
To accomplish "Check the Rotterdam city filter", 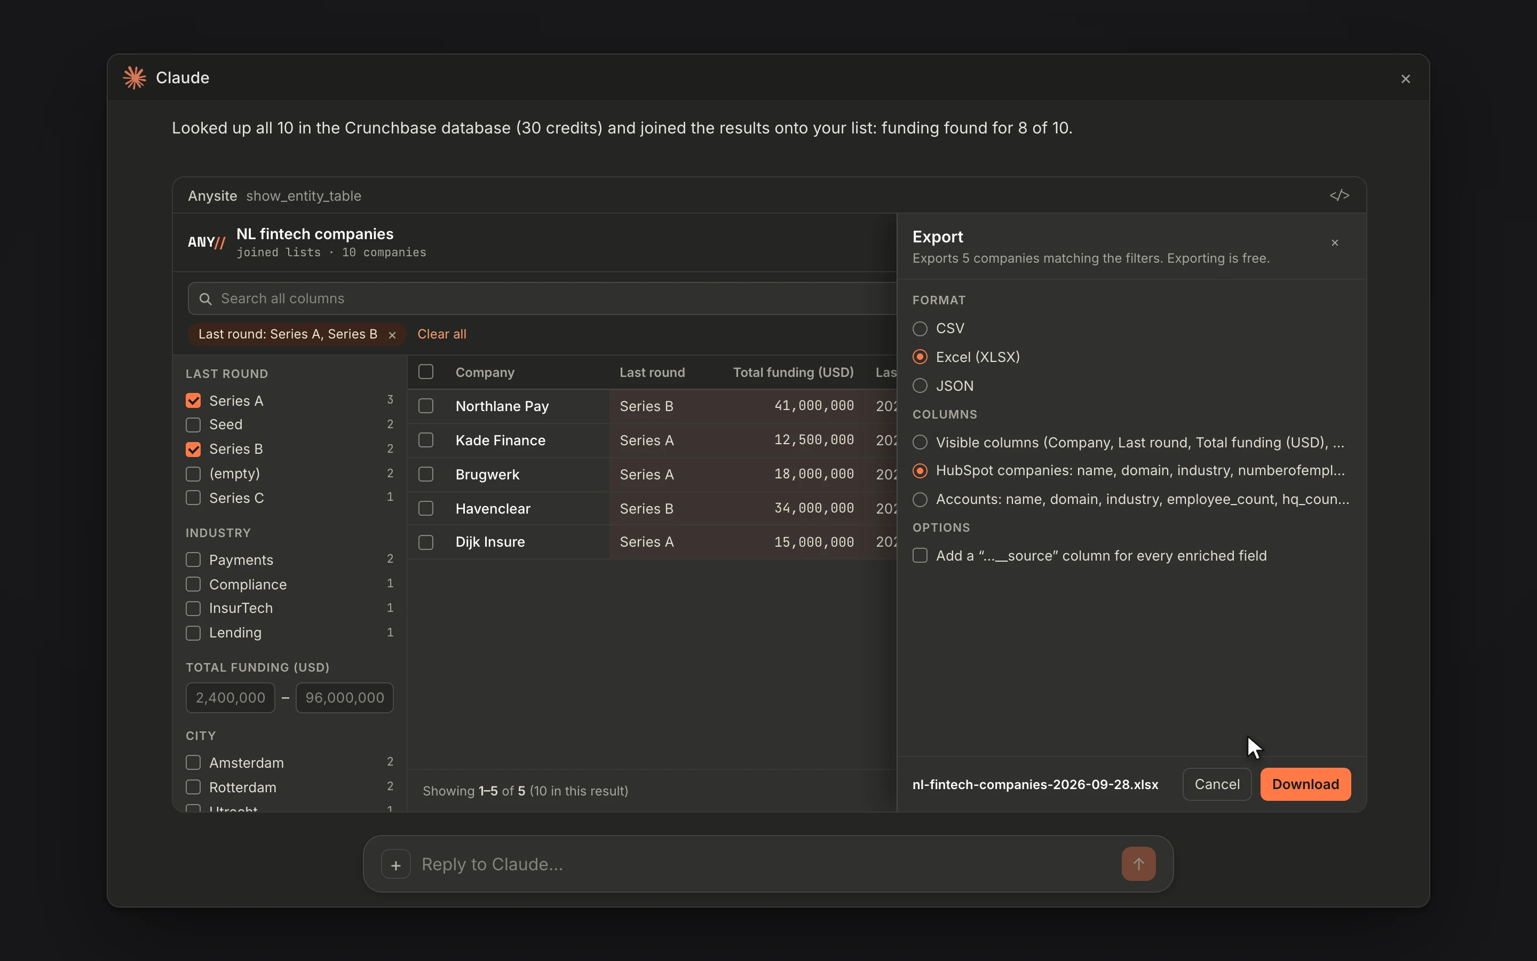I will [193, 787].
